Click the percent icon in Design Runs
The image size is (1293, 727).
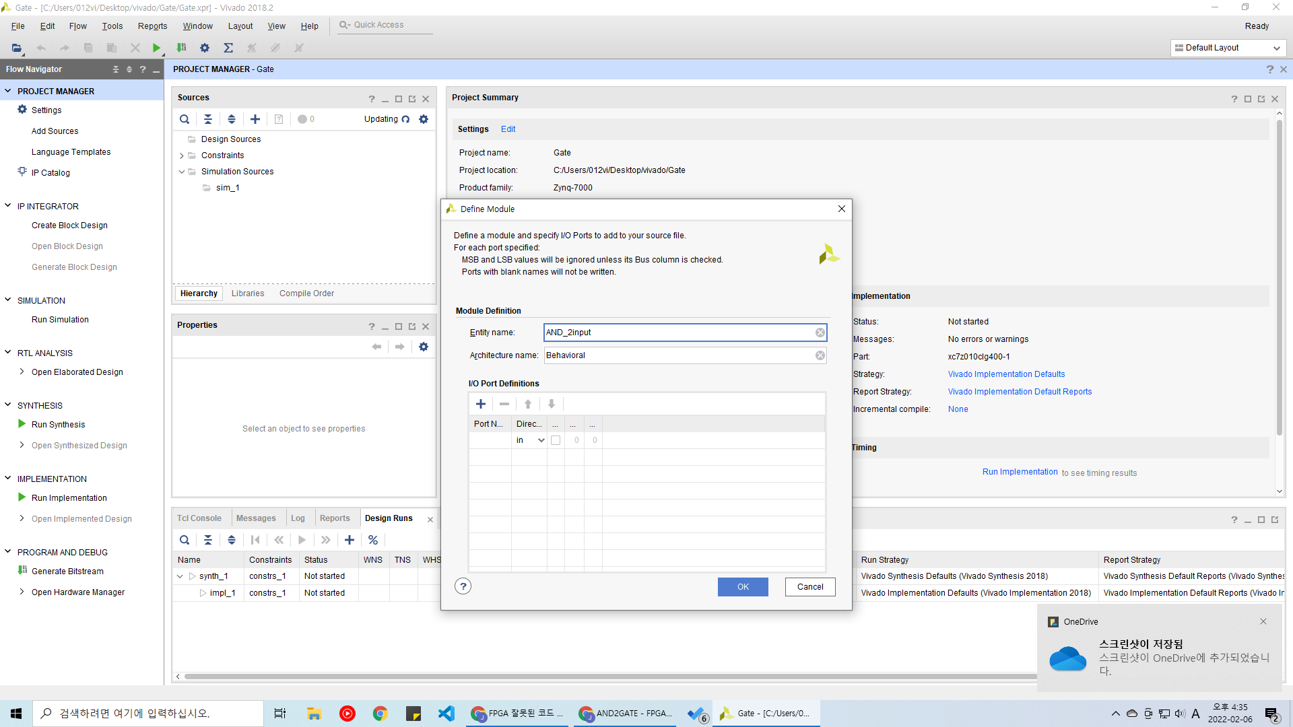point(373,540)
